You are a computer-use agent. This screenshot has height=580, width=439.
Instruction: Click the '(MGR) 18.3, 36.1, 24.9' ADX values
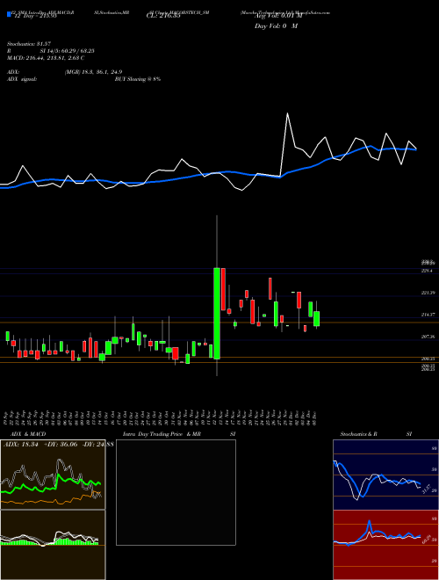tap(93, 72)
